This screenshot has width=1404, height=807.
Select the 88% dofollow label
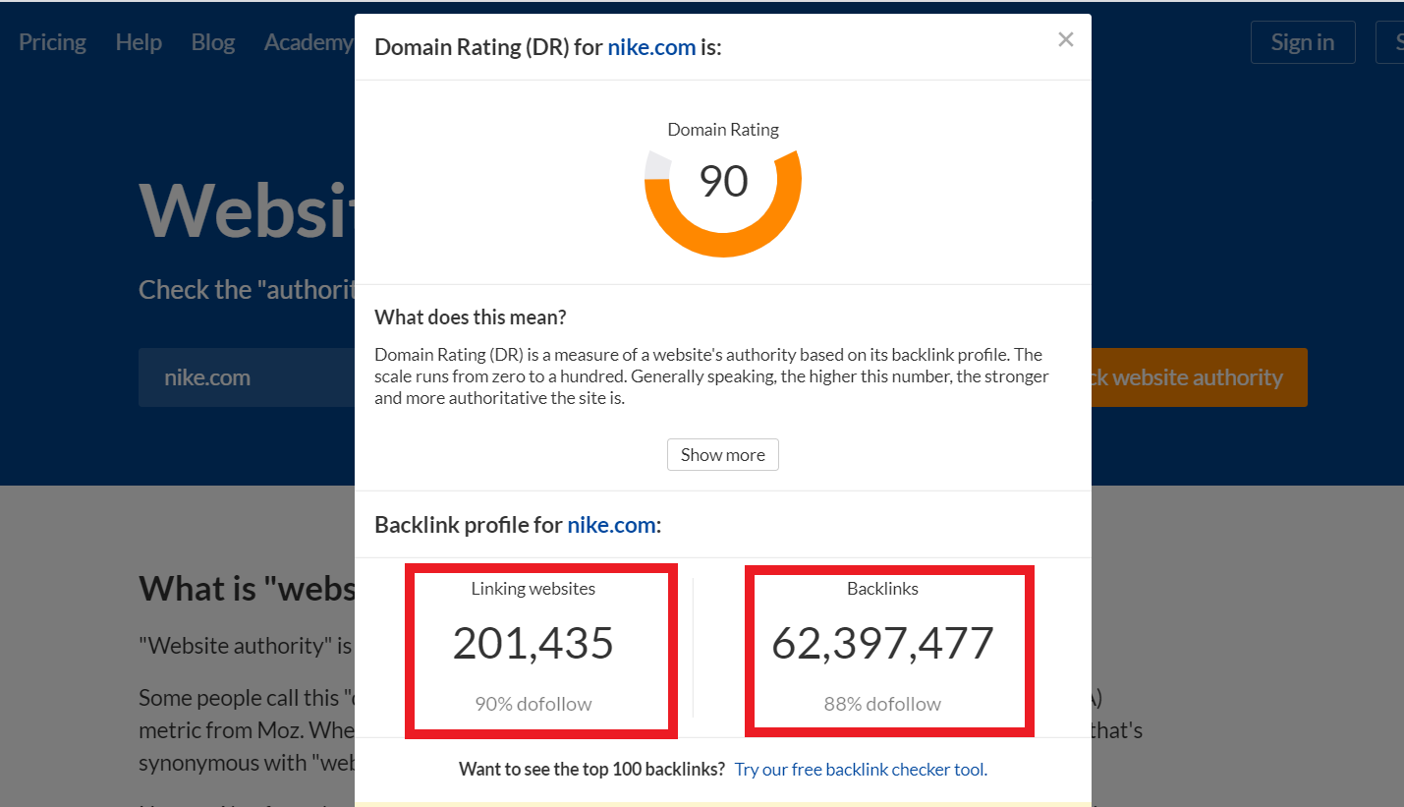click(882, 704)
